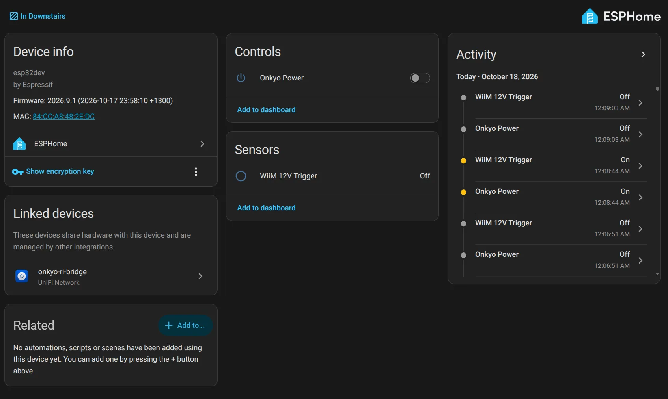Viewport: 668px width, 399px height.
Task: Click the onkyo-ri-bridge UniFi icon
Action: (22, 276)
